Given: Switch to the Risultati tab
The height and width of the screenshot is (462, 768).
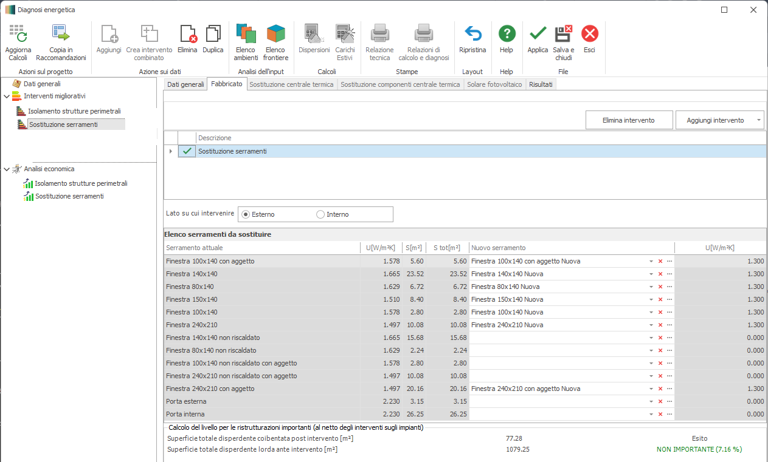Looking at the screenshot, I should coord(541,84).
